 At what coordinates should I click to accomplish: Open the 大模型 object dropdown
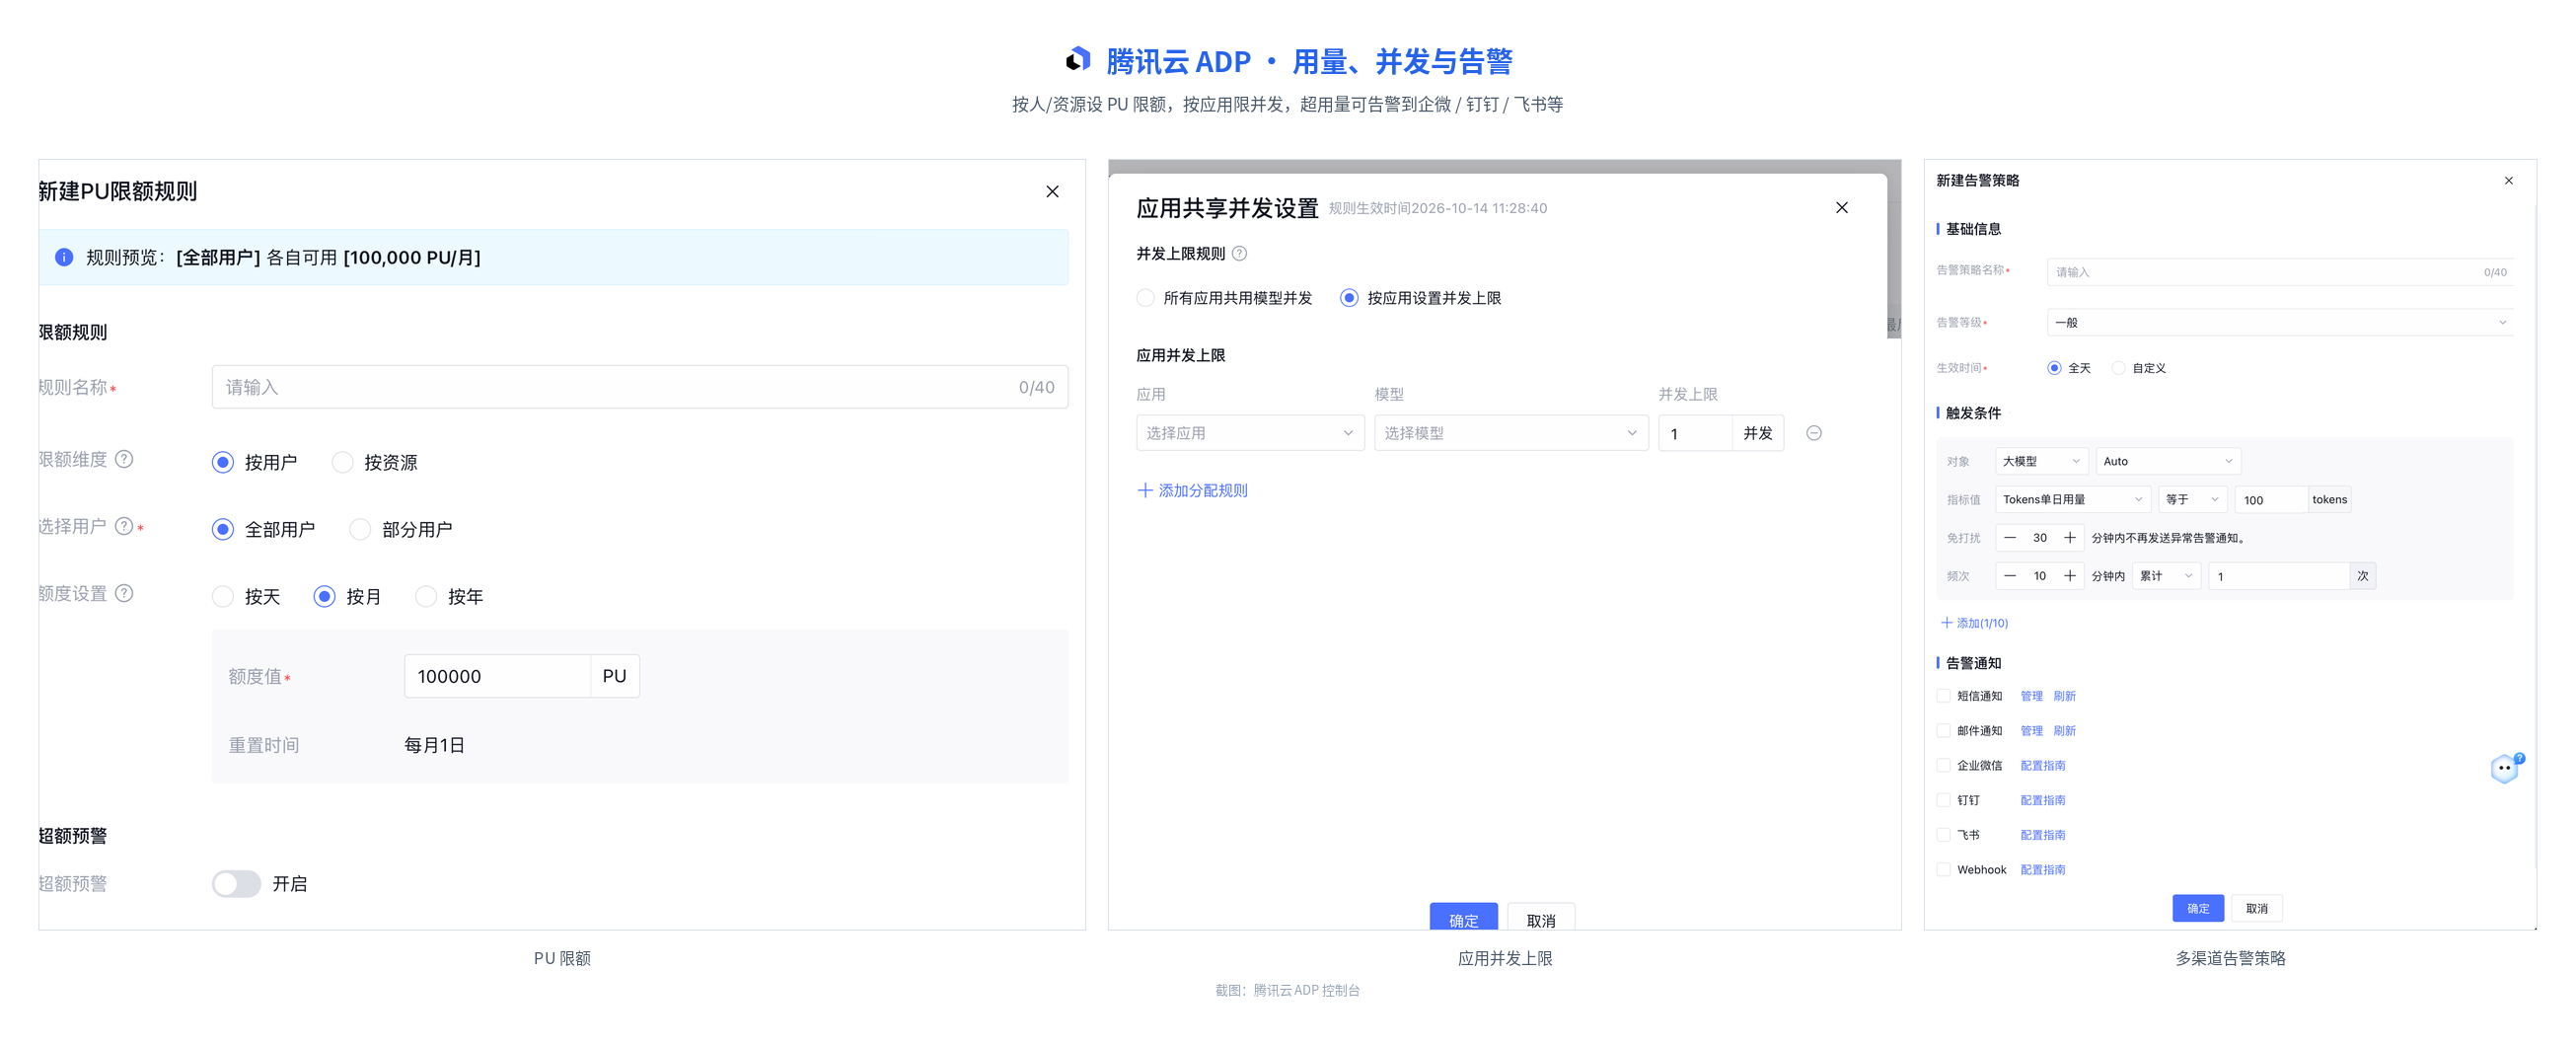(2042, 461)
